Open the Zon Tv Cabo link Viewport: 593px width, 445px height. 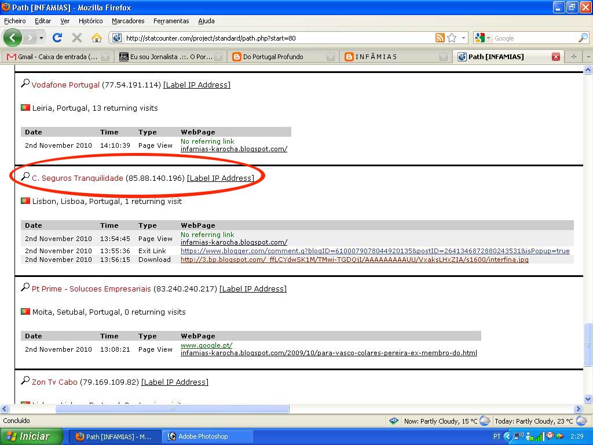pos(54,382)
